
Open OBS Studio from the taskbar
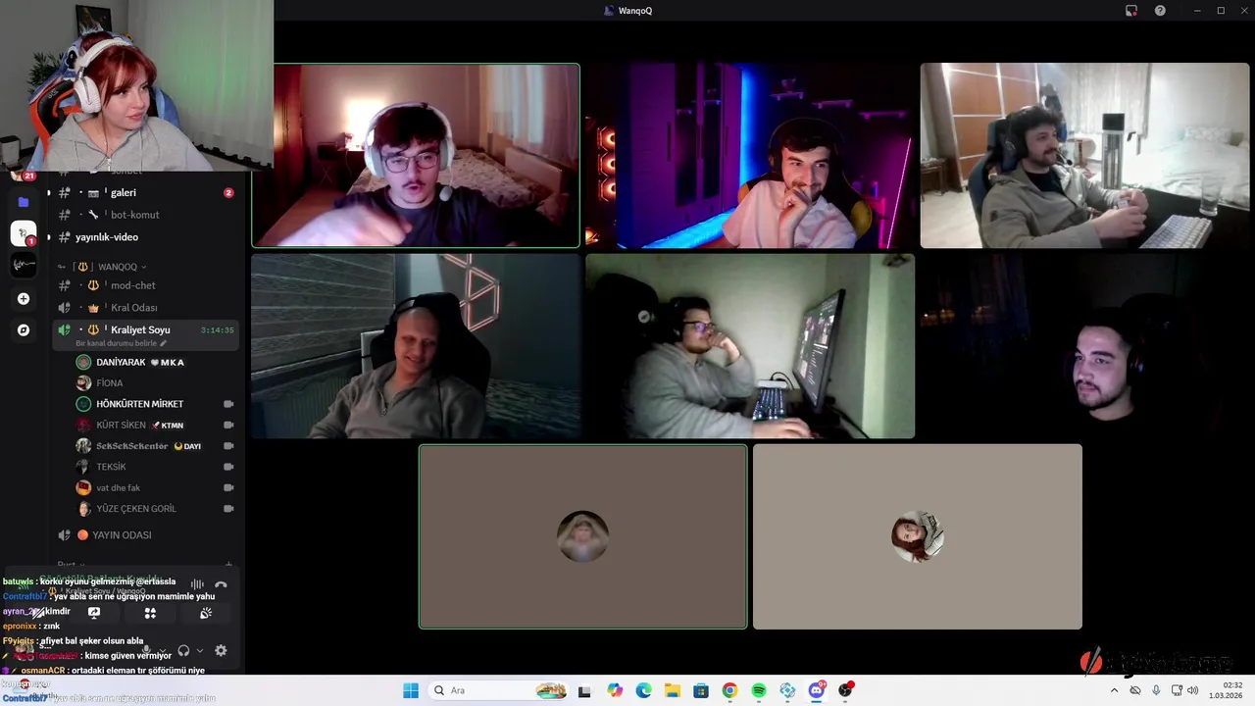click(845, 690)
